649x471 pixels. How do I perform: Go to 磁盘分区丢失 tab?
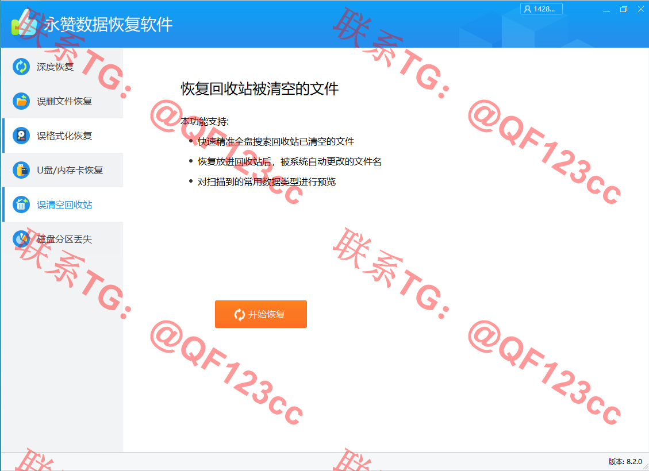tap(63, 239)
